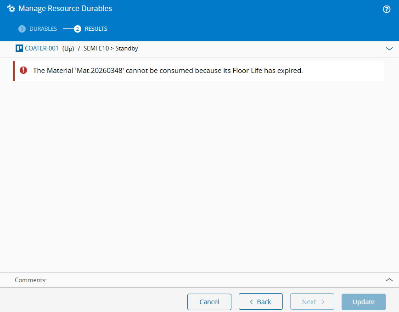Click the COATER-001 resource icon
The width and height of the screenshot is (399, 312).
(x=19, y=48)
